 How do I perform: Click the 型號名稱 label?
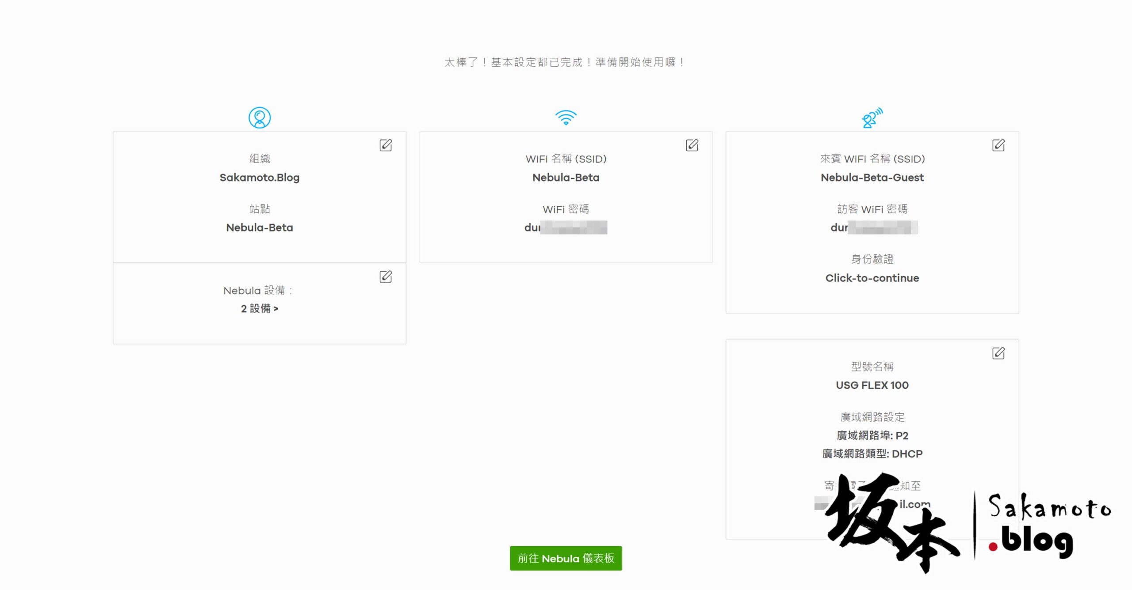pyautogui.click(x=872, y=367)
